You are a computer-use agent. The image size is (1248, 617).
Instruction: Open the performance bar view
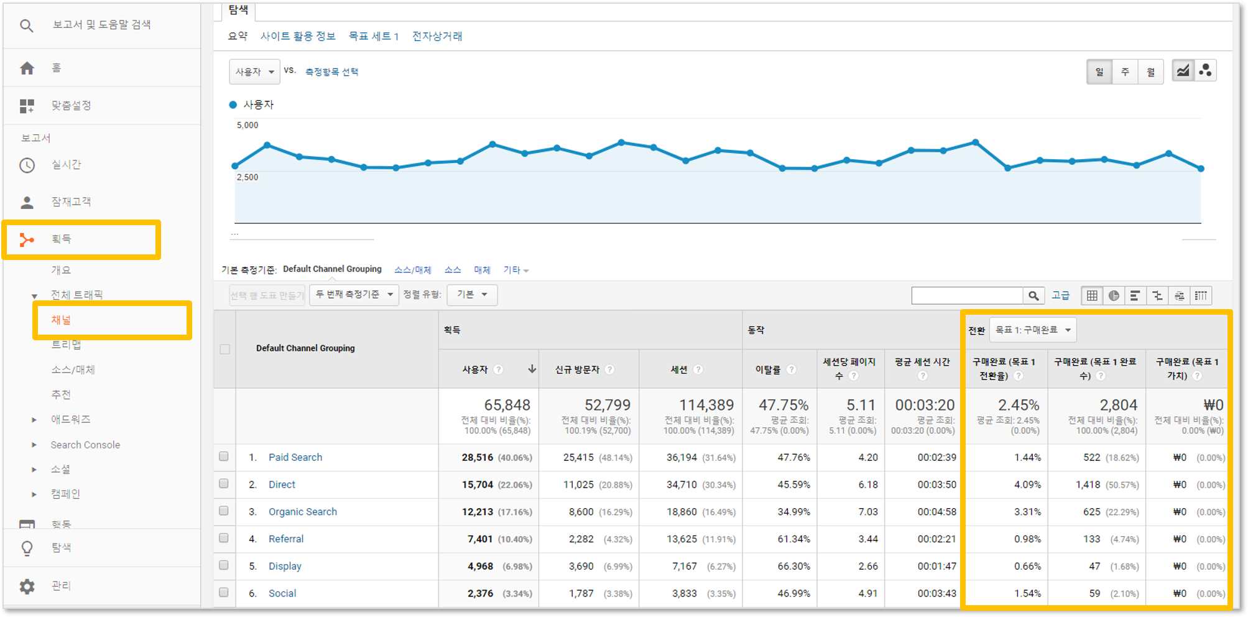[1135, 295]
